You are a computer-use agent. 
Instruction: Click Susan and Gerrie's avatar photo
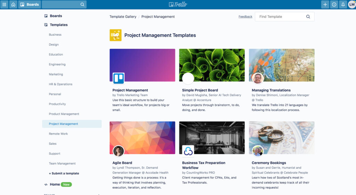coord(258,151)
